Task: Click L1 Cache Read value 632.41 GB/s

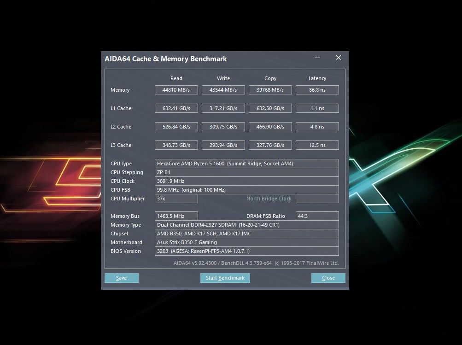Action: coord(176,108)
